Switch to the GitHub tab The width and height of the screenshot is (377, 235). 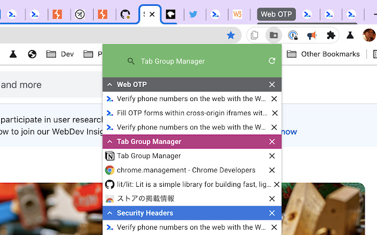click(x=125, y=14)
